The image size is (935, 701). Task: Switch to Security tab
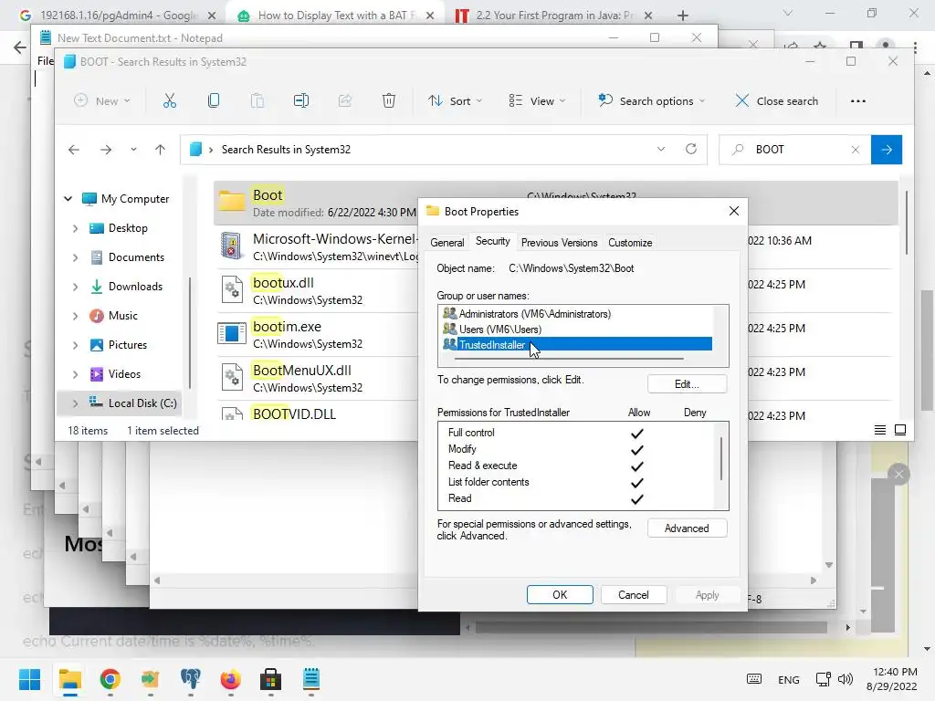click(x=492, y=241)
